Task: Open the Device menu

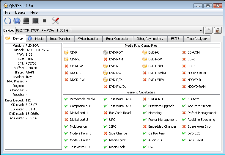Action: 20,12
